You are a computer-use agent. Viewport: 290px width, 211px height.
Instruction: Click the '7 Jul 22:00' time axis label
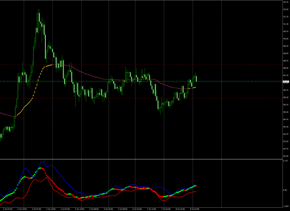166,209
